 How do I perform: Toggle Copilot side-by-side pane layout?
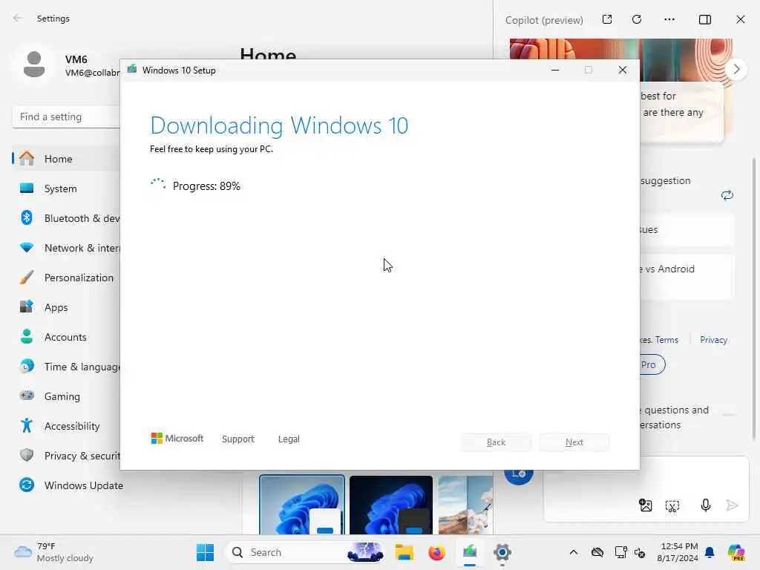click(x=705, y=19)
